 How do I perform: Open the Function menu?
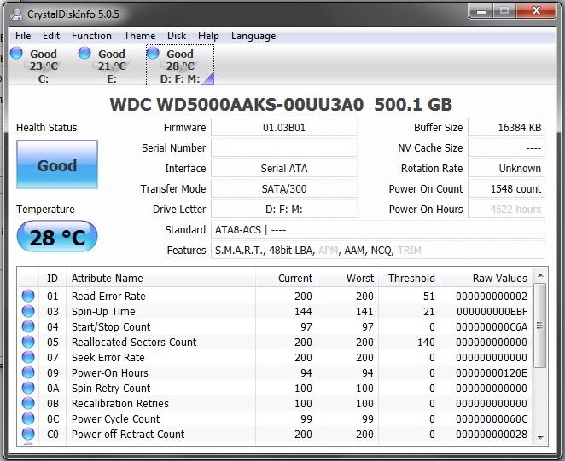(x=91, y=36)
